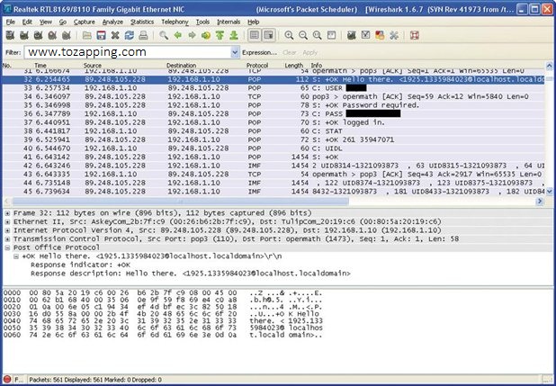Open the Go menu
The height and width of the screenshot is (386, 556).
pyautogui.click(x=63, y=22)
